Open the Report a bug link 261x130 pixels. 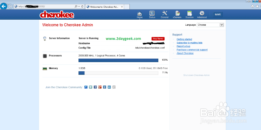(x=183, y=46)
